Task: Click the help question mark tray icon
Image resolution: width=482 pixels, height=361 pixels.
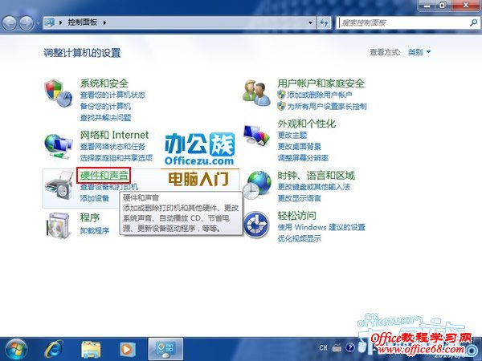Action: point(349,348)
